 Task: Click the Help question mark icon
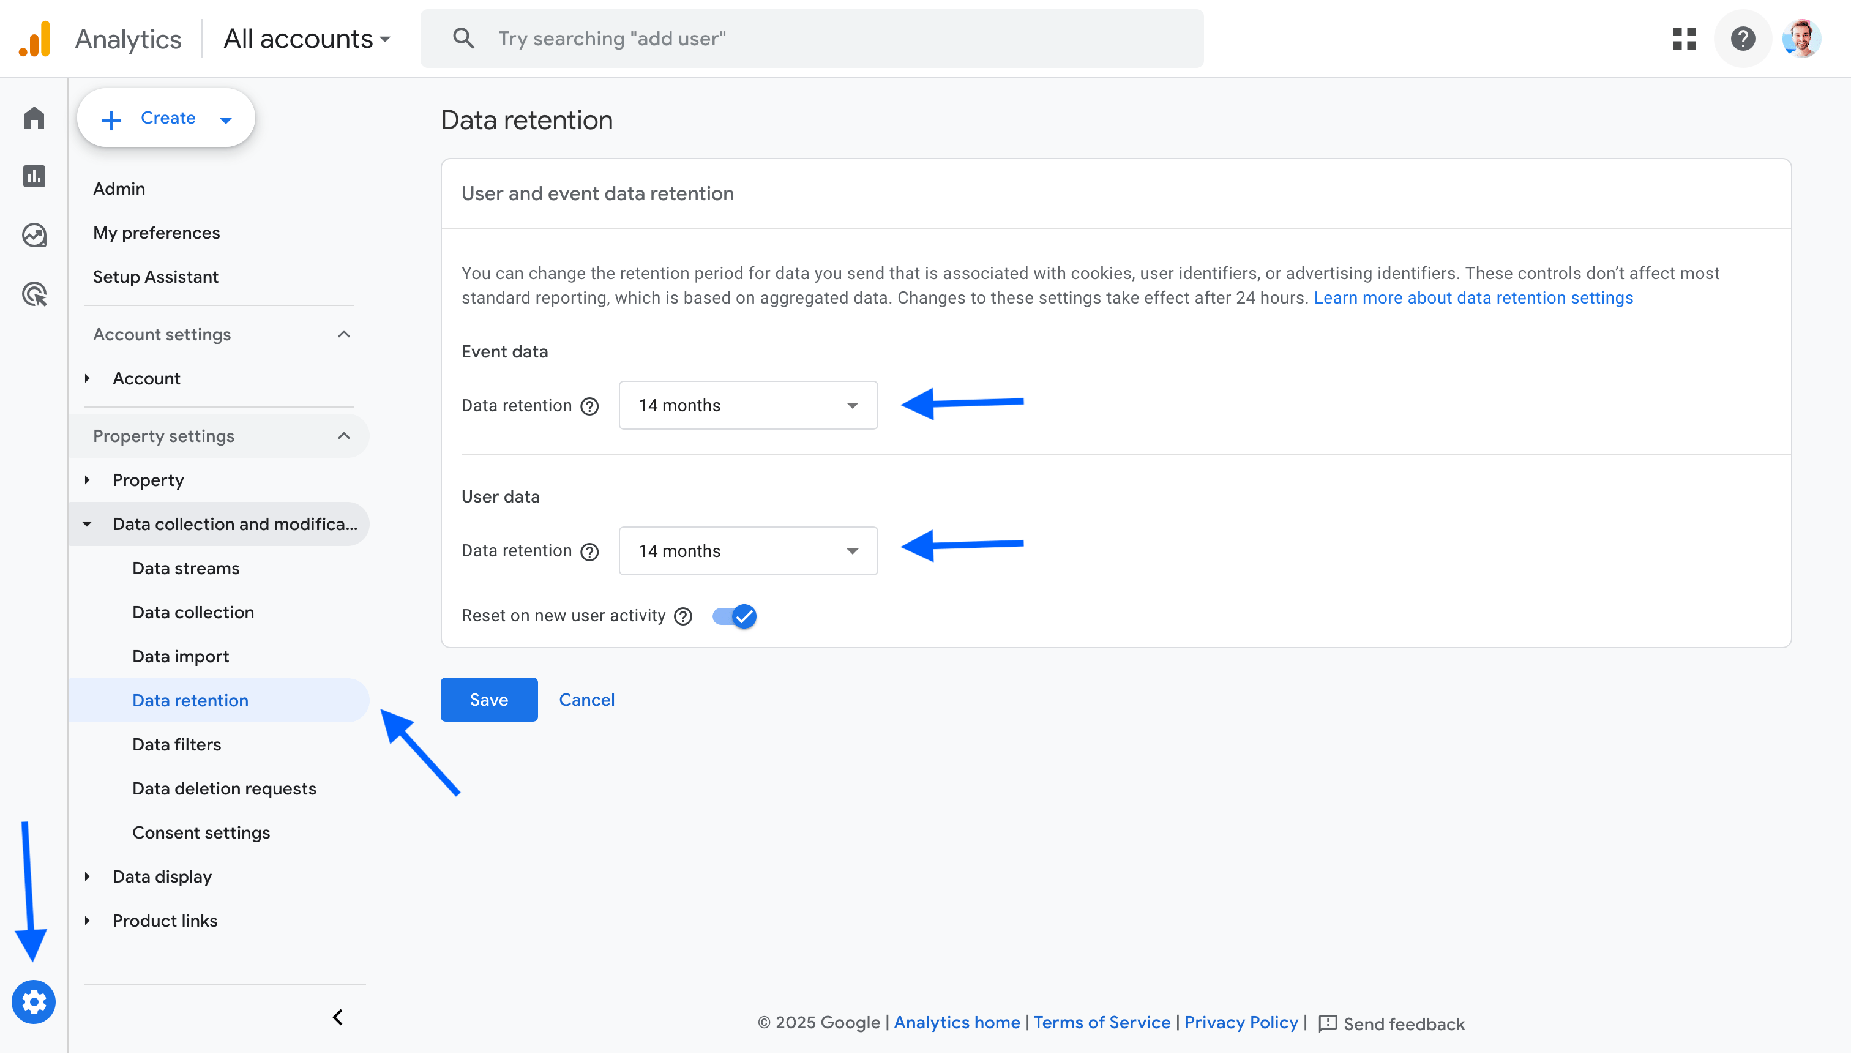pos(1743,38)
